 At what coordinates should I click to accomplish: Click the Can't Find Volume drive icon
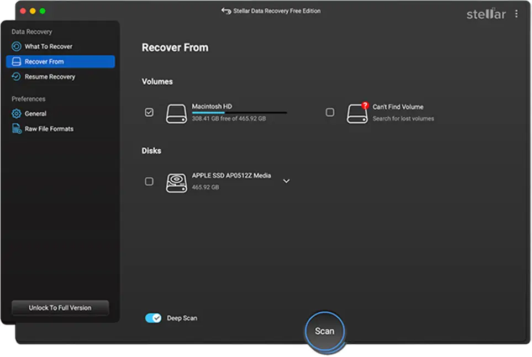[357, 113]
